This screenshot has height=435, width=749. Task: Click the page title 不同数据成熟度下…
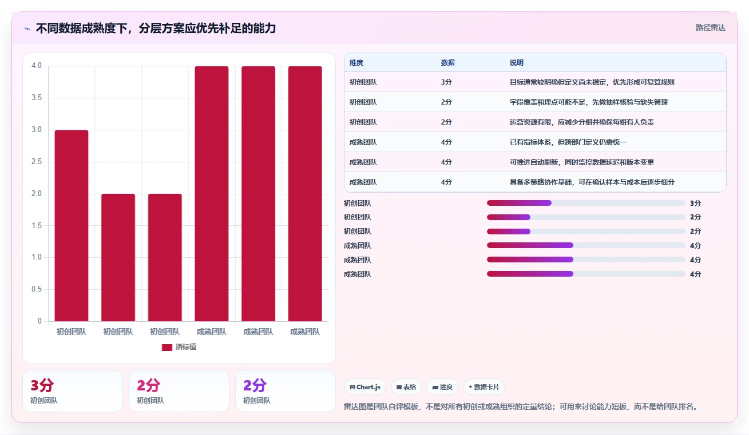156,28
